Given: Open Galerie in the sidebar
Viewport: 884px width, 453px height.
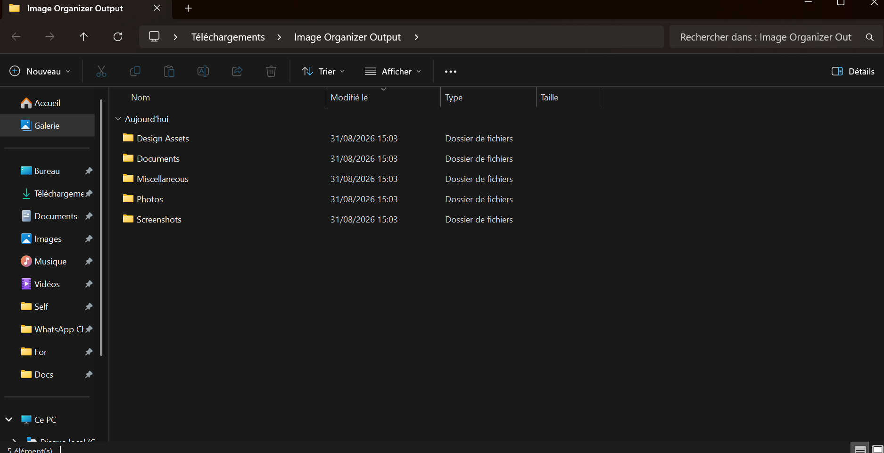Looking at the screenshot, I should coord(47,125).
